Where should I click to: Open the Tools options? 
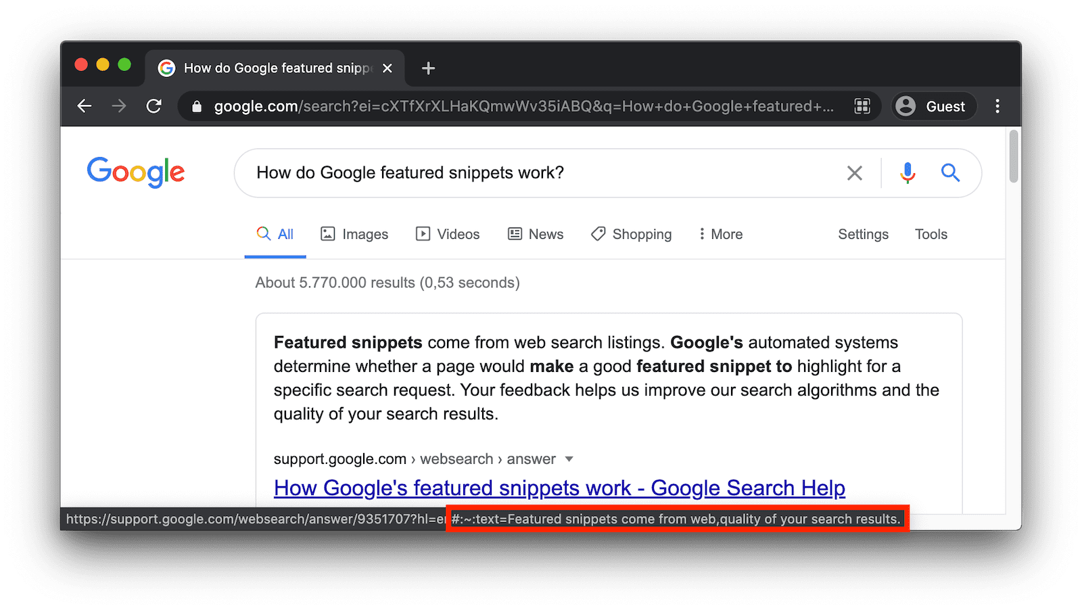(931, 234)
